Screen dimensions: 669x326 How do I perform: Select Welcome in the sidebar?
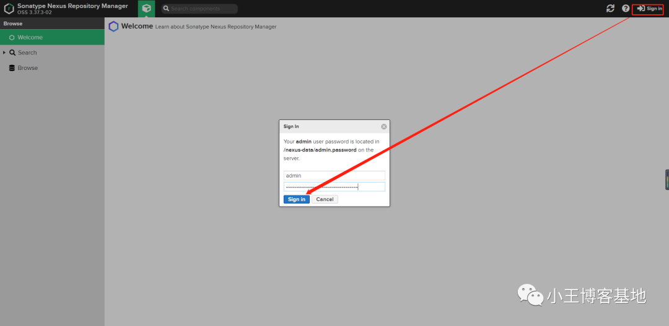[x=52, y=38]
